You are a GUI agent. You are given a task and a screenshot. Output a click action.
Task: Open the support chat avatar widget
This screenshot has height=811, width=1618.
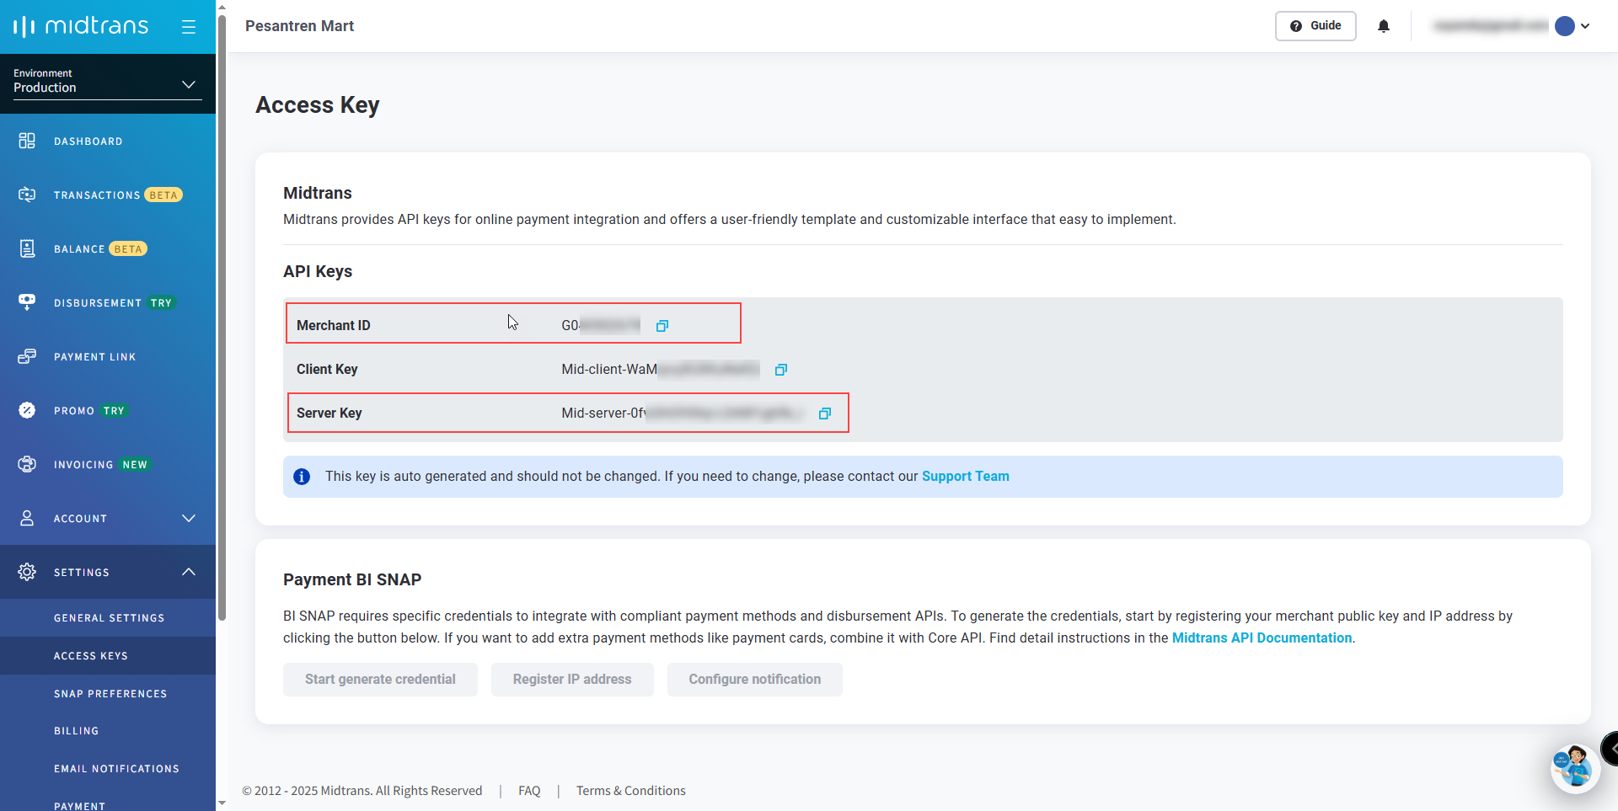[x=1573, y=767]
